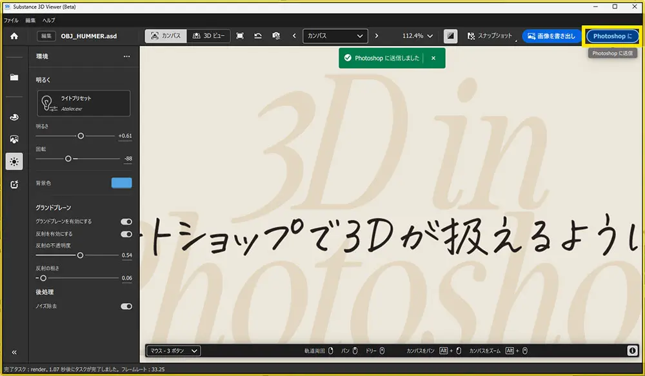Click the 背景色 blue color swatch

[x=122, y=183]
